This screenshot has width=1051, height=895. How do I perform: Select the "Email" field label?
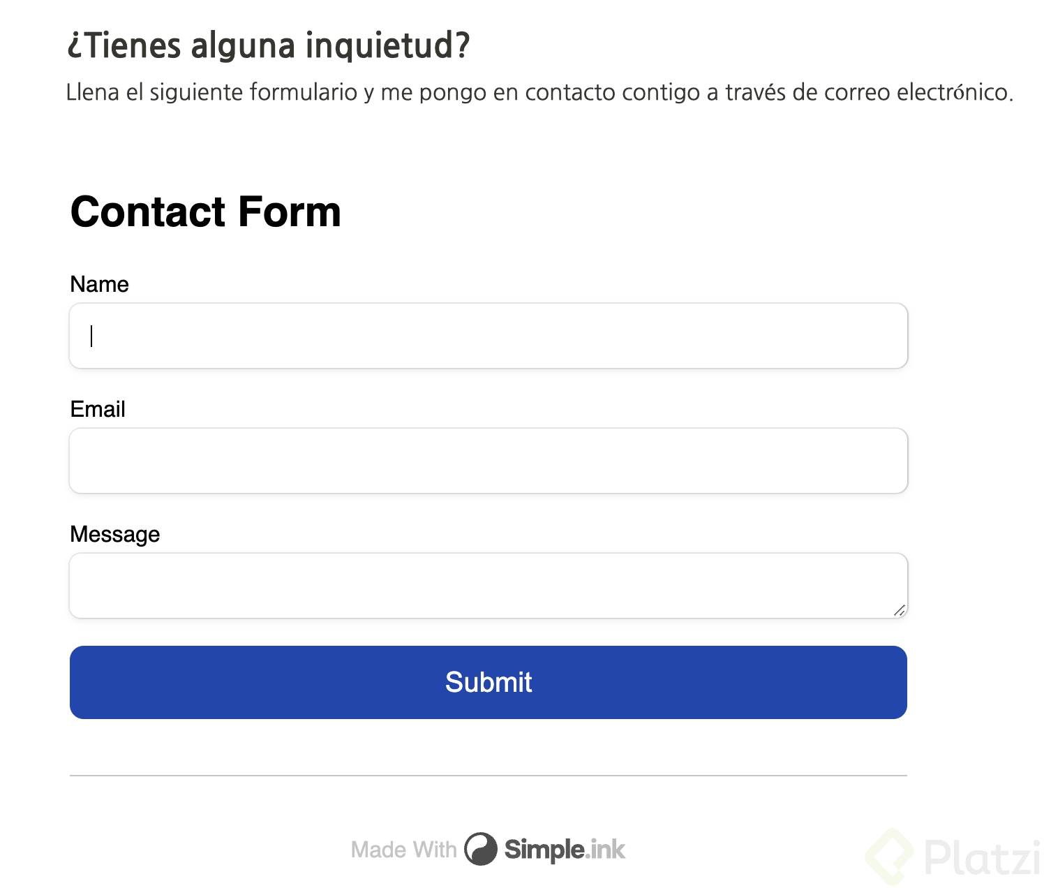(98, 409)
